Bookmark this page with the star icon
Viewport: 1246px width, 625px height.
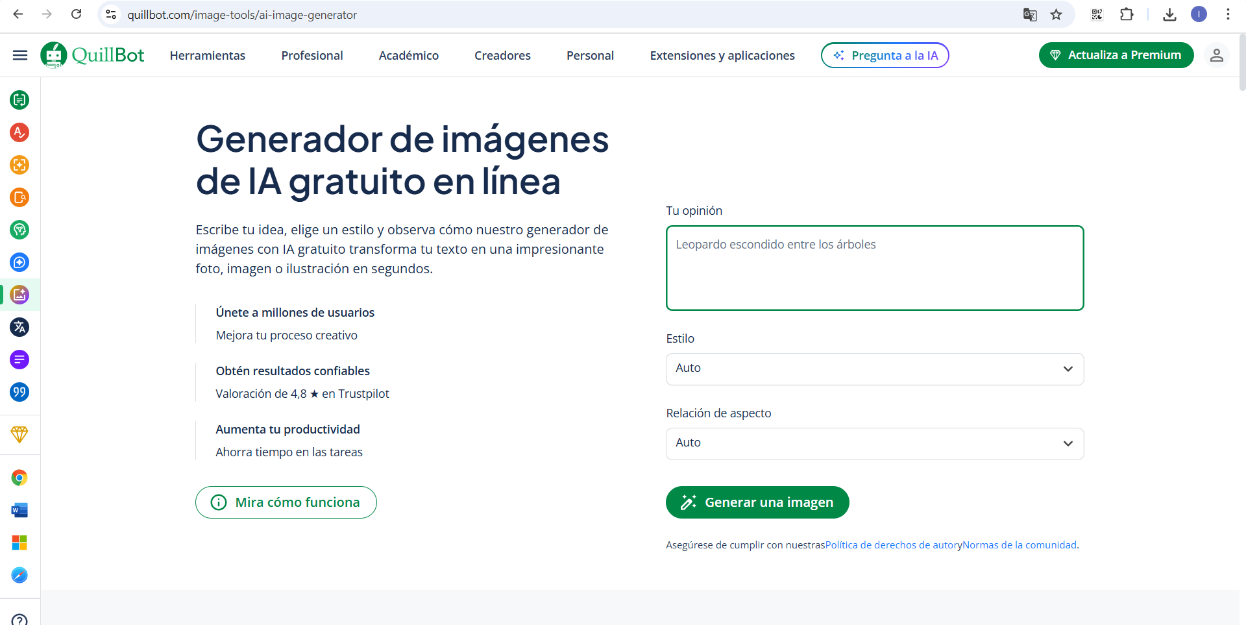[1057, 14]
